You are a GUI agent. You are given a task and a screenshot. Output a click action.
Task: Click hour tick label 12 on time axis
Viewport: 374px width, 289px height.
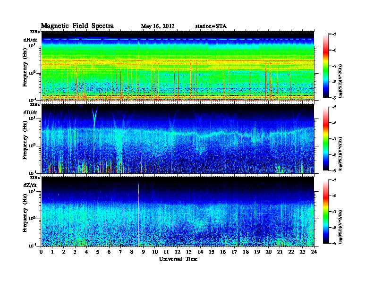[178, 252]
